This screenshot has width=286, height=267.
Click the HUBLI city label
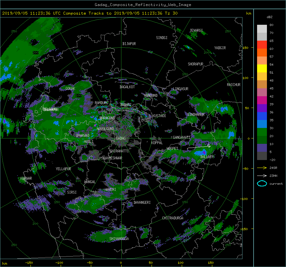pos(88,142)
